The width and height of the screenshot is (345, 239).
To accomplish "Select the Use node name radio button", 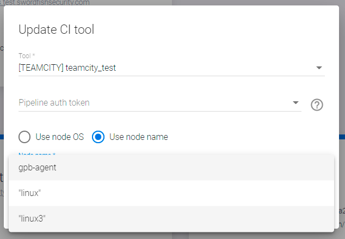I will click(98, 137).
